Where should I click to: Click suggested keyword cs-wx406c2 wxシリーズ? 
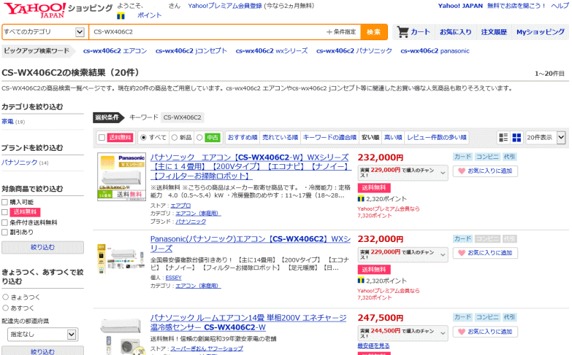pyautogui.click(x=272, y=51)
